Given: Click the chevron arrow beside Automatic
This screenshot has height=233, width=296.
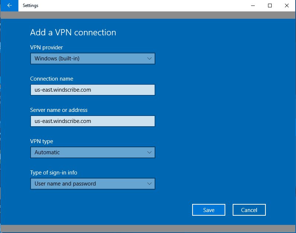Looking at the screenshot, I should pyautogui.click(x=149, y=152).
